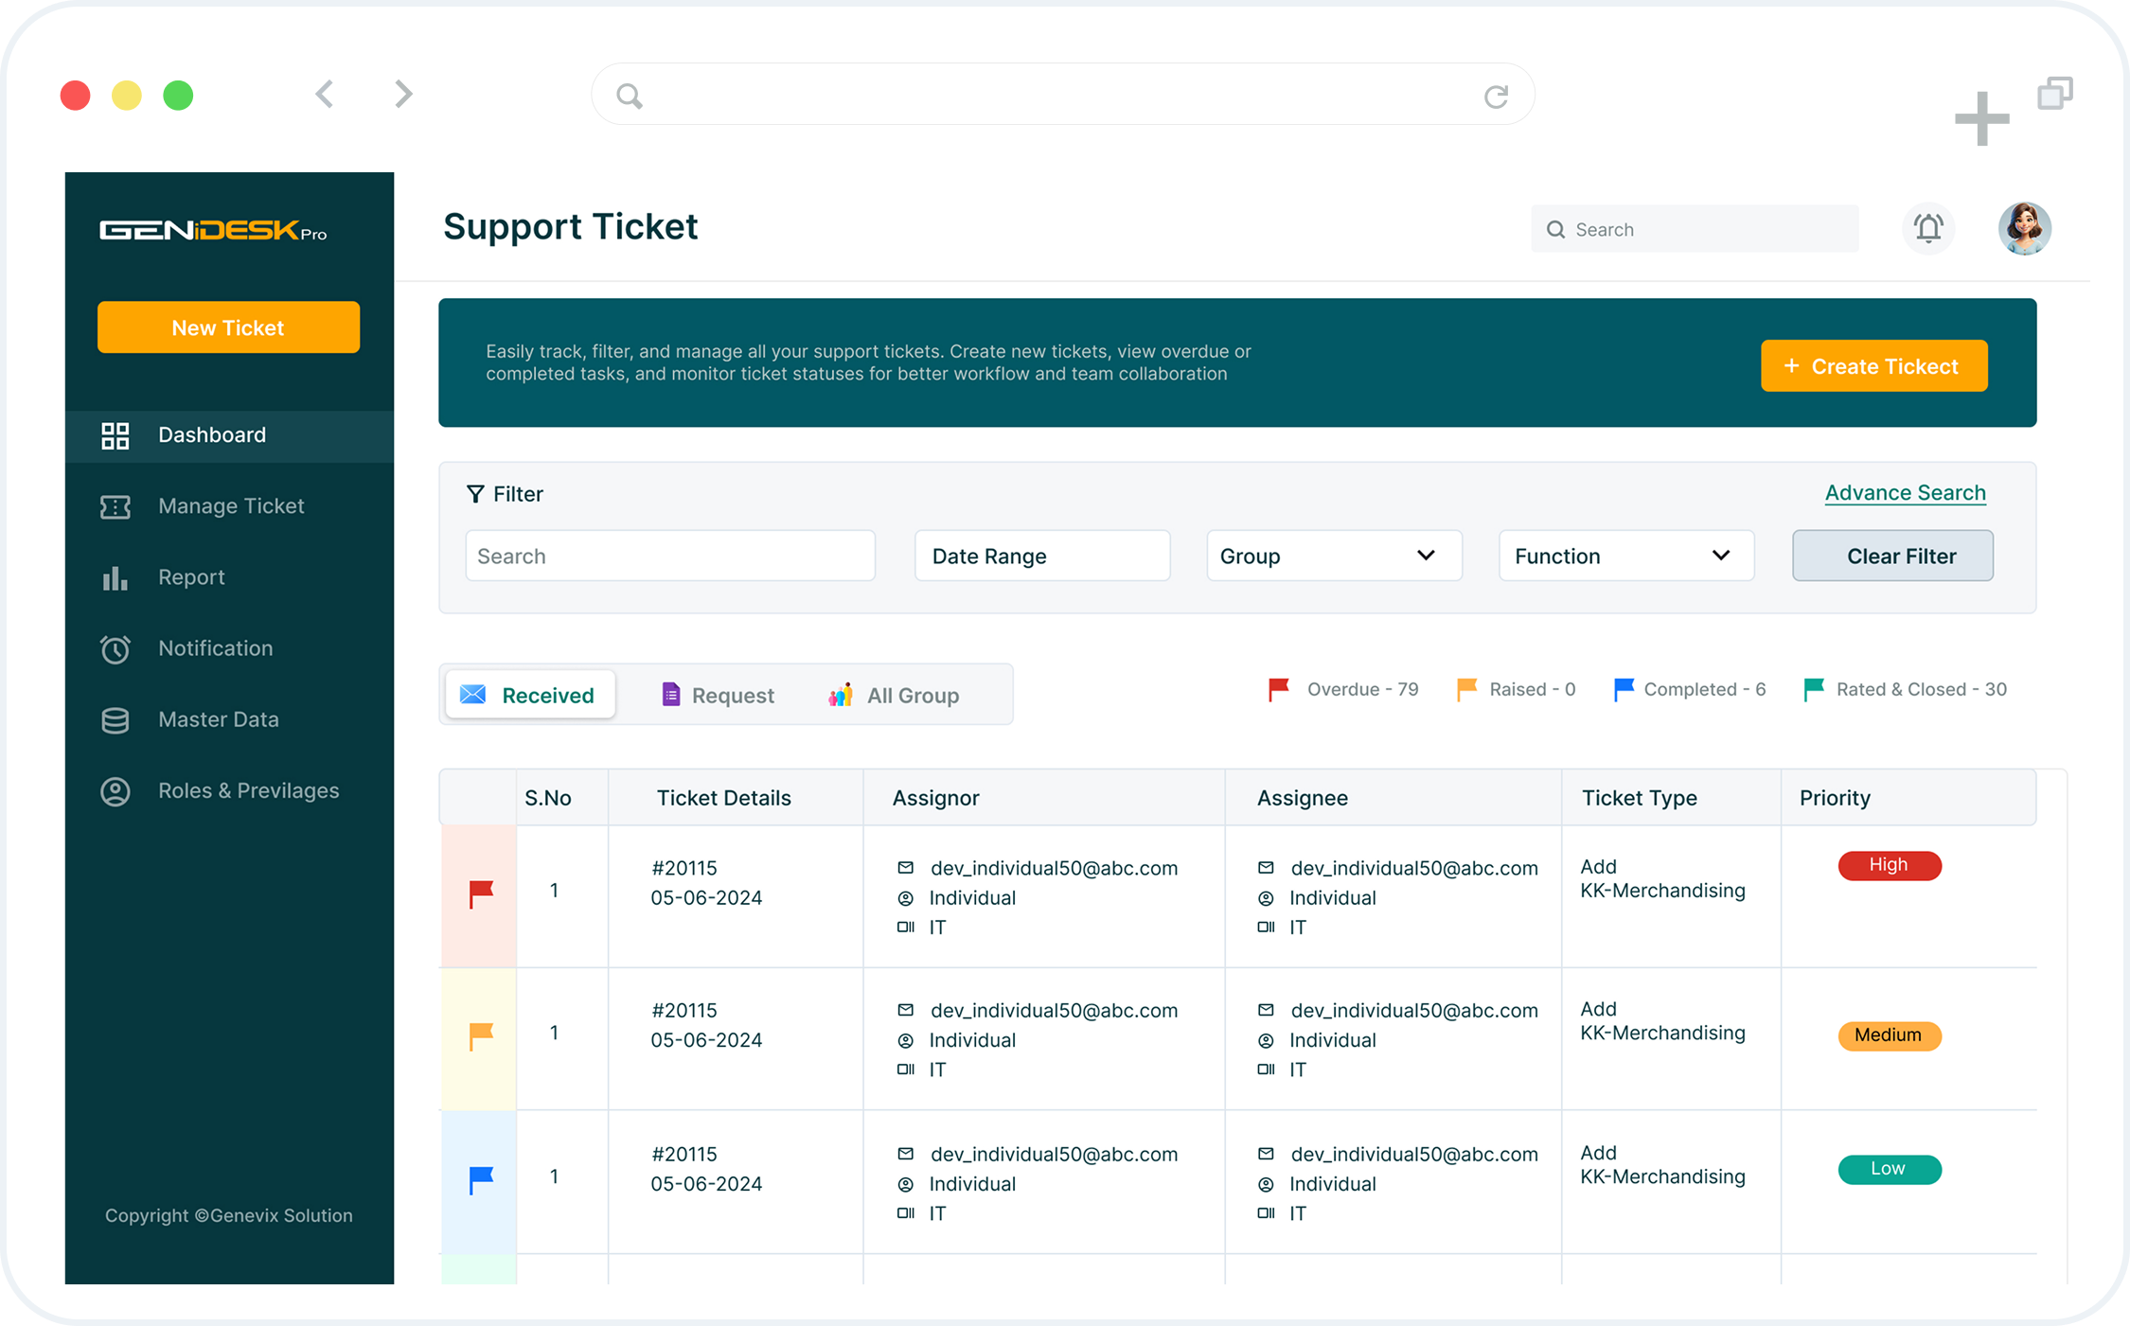Click the red flag on first ticket row
This screenshot has width=2130, height=1326.
tap(481, 893)
